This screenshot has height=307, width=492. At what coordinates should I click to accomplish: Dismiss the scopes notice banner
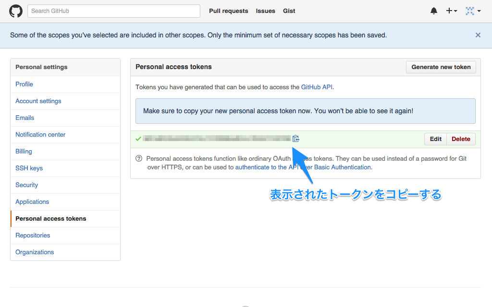click(478, 35)
